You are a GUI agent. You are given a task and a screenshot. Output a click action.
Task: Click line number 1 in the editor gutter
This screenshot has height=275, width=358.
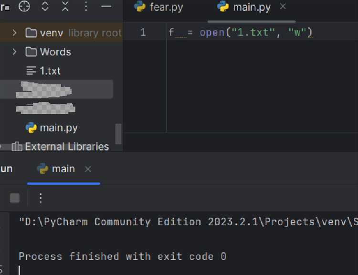click(x=143, y=33)
